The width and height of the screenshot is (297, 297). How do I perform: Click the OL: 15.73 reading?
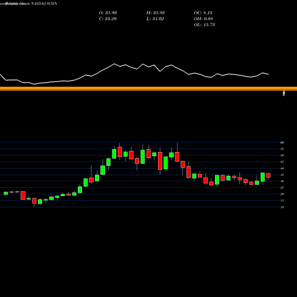(x=204, y=24)
